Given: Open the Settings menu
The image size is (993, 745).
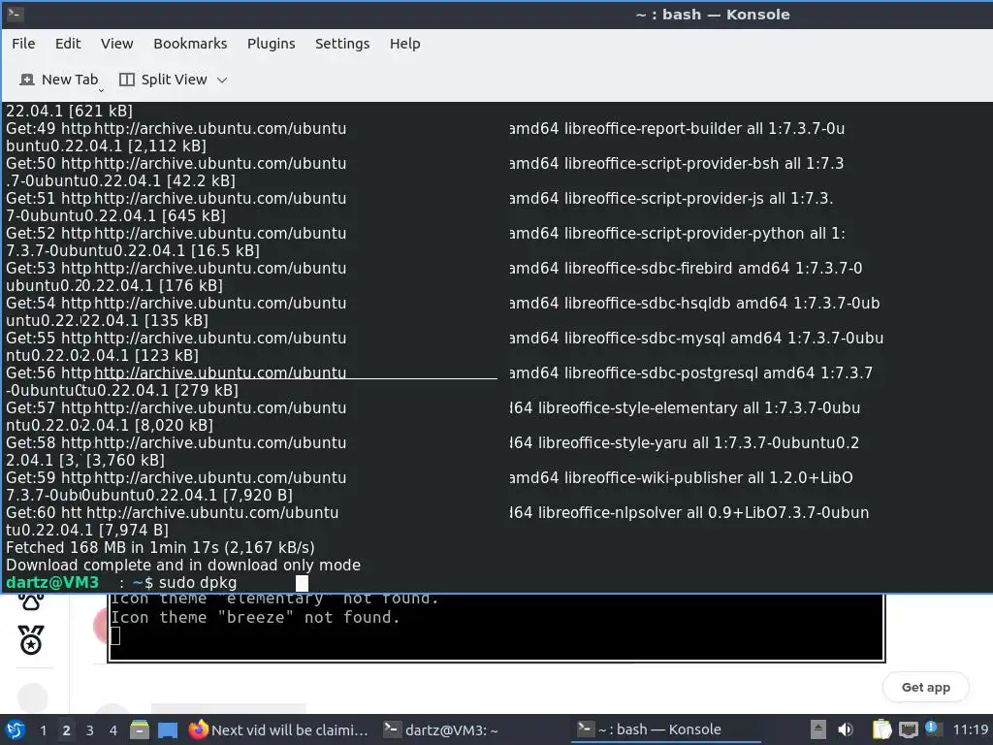Looking at the screenshot, I should pos(342,44).
